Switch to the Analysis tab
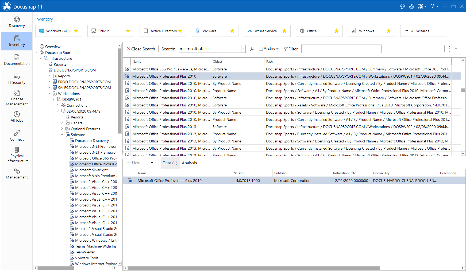 [x=189, y=163]
